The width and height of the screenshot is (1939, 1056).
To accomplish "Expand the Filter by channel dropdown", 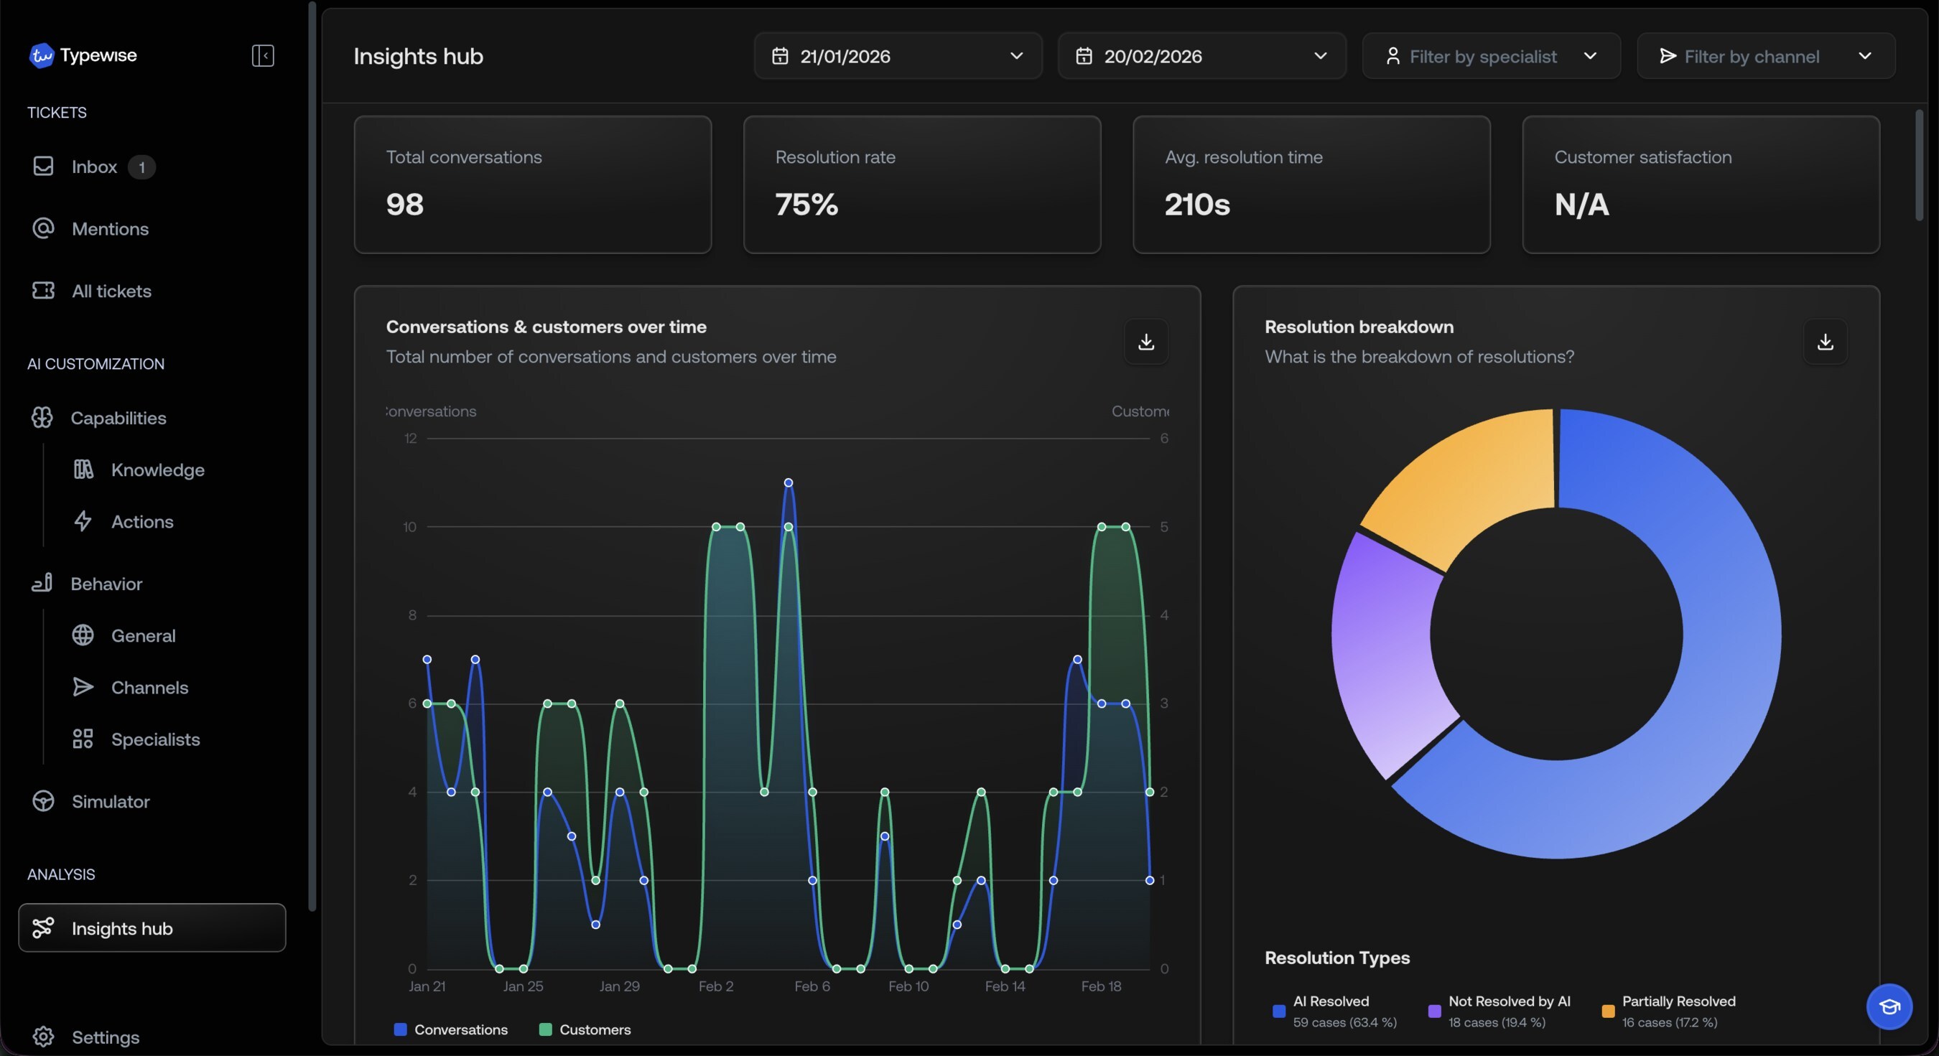I will tap(1765, 57).
